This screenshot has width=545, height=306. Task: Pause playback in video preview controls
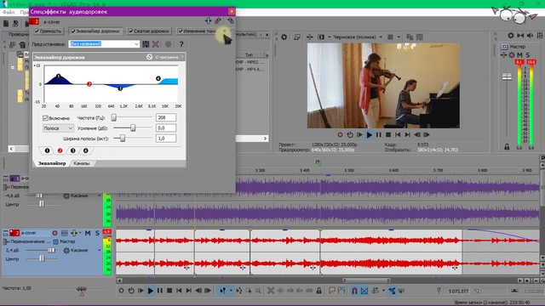[378, 134]
